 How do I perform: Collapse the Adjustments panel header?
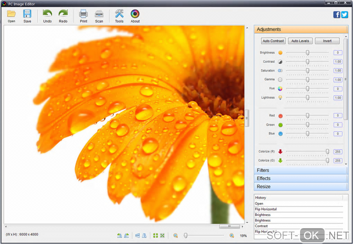(300, 29)
